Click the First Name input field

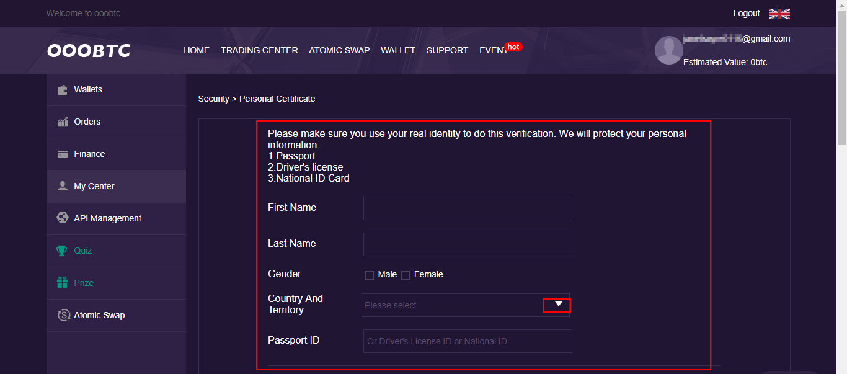(x=468, y=208)
